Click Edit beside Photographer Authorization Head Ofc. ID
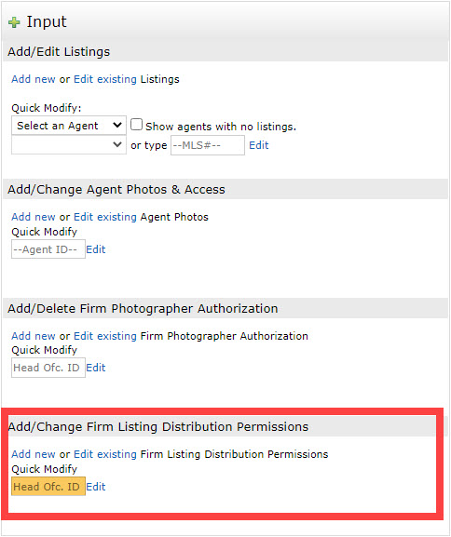Screen dimensions: 451x537 [96, 368]
